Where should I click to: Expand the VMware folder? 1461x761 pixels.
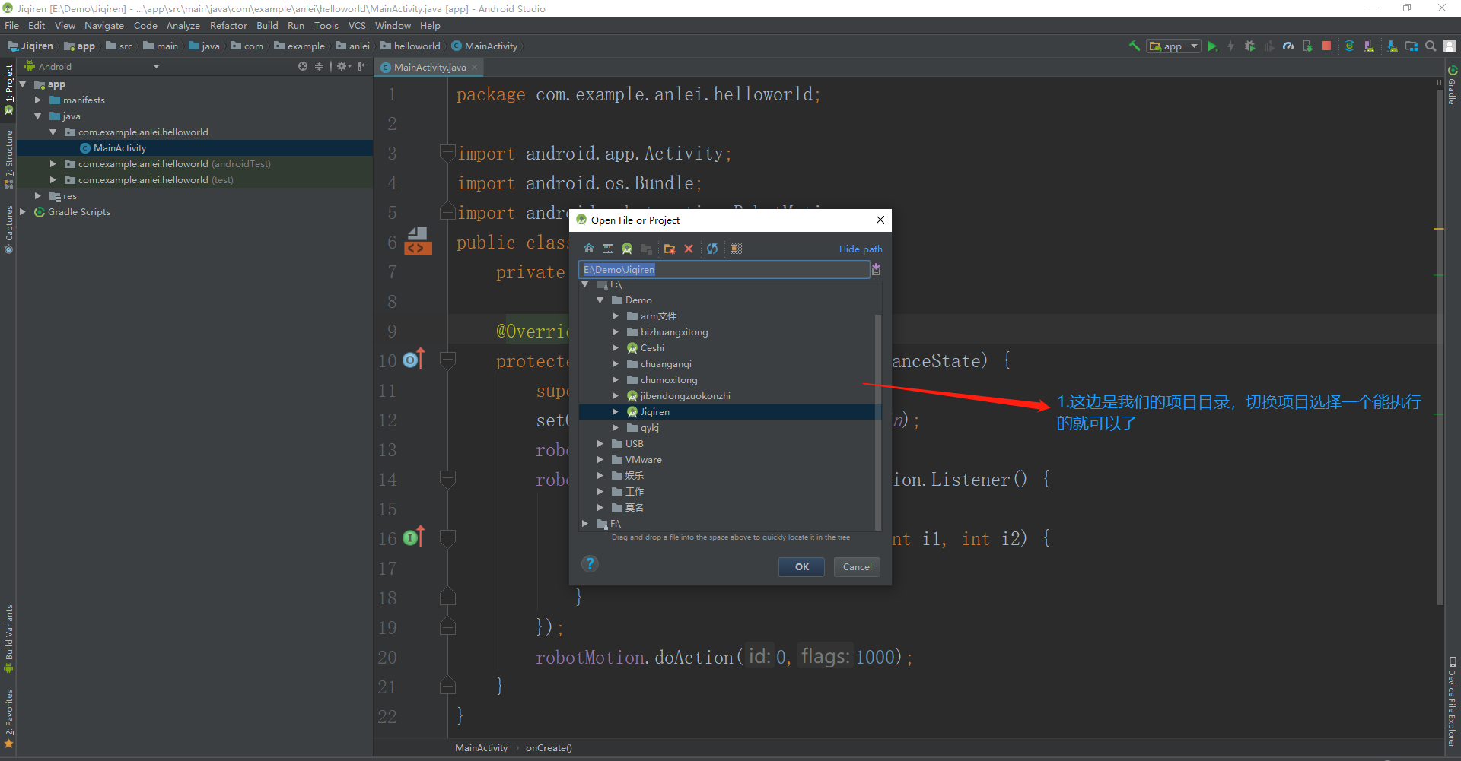(x=600, y=460)
